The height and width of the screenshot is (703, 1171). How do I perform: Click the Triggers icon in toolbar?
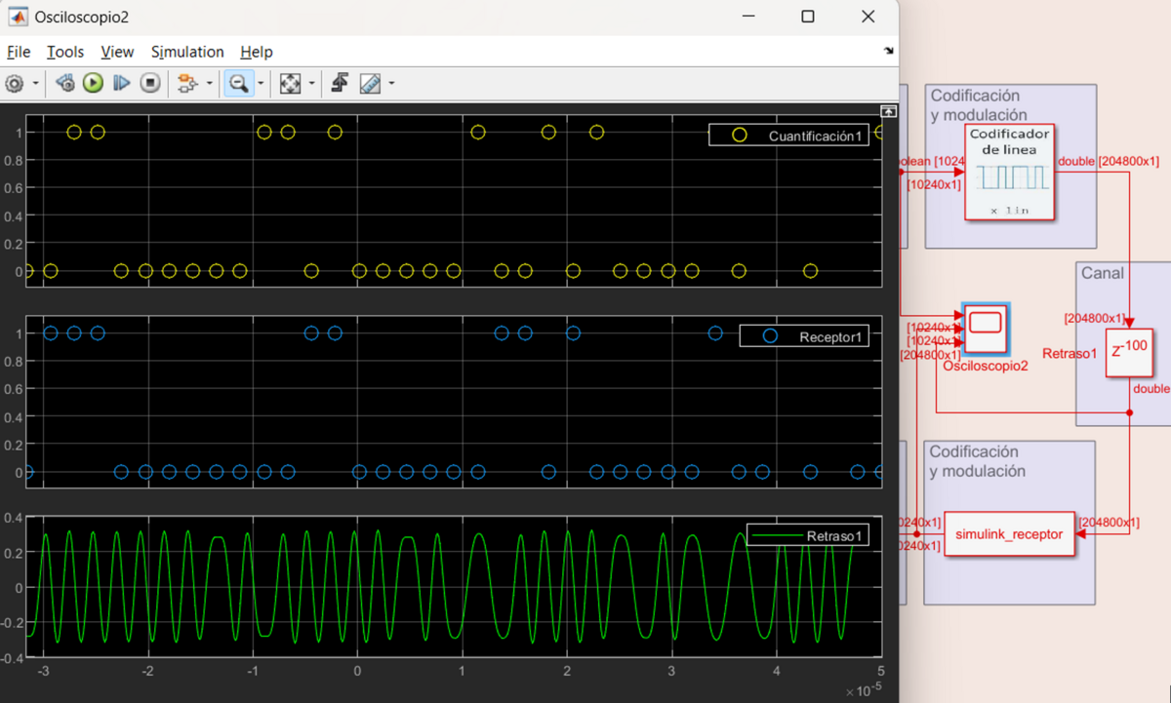[x=340, y=84]
